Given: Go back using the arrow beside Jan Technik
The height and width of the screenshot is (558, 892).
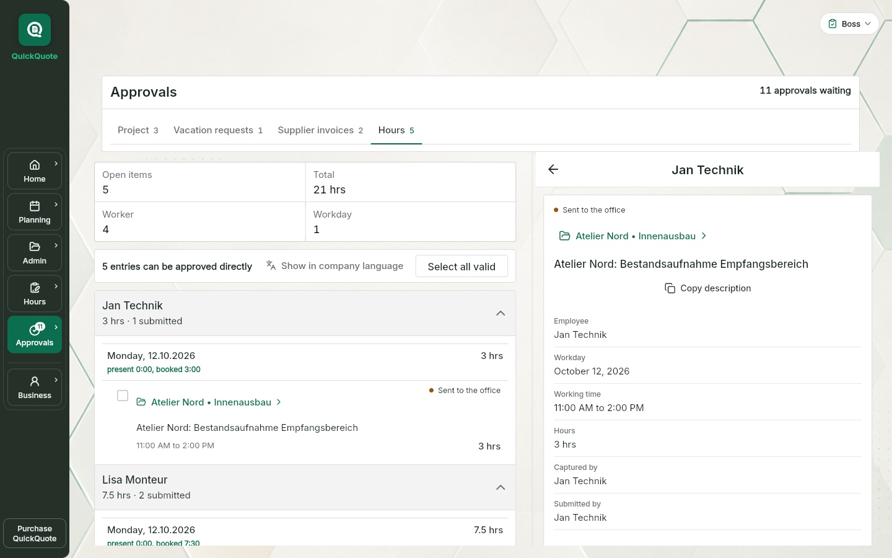Looking at the screenshot, I should (553, 169).
